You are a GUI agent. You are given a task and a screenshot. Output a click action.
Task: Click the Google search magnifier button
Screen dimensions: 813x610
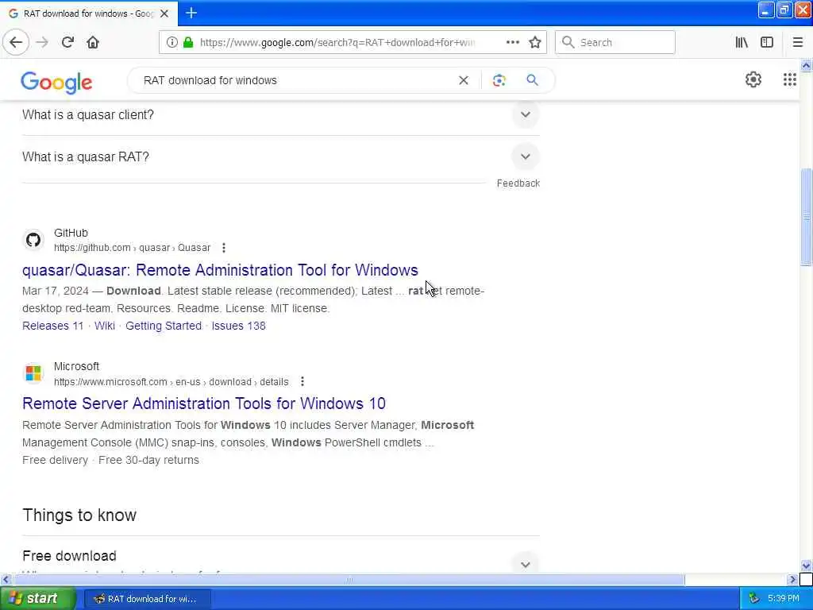[532, 80]
